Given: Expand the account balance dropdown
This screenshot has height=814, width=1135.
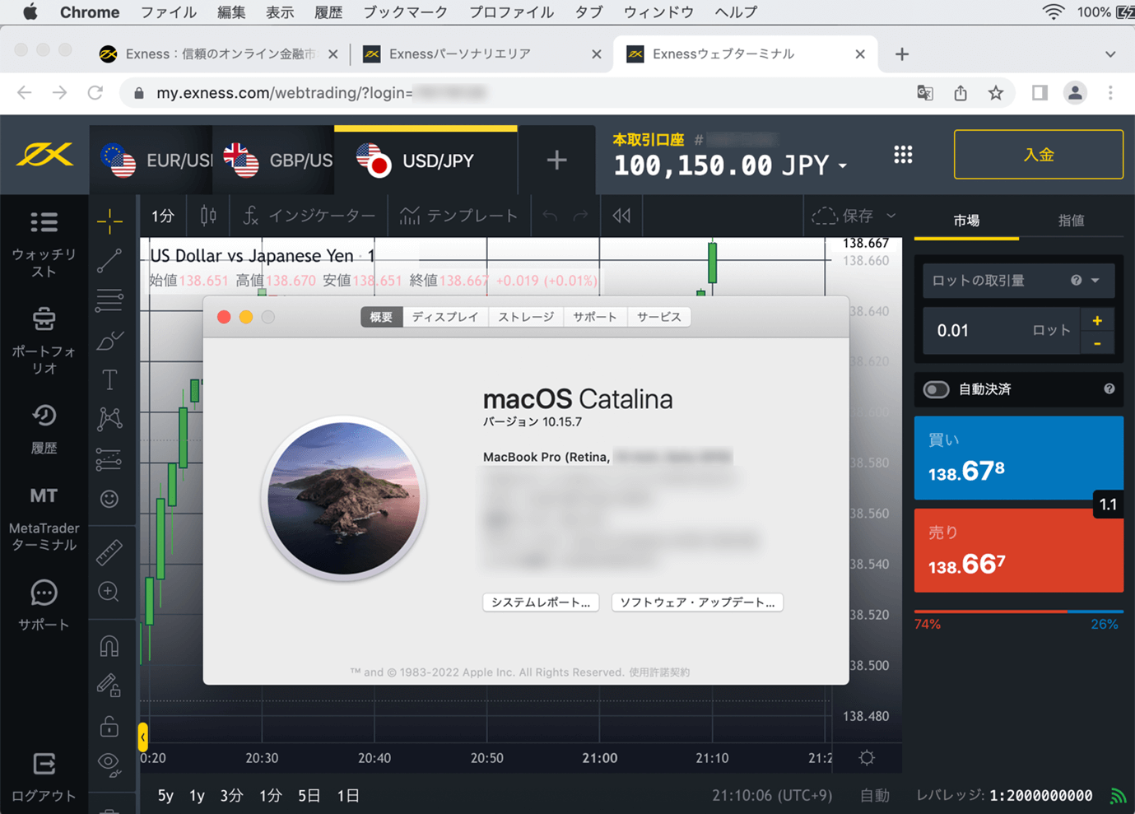Looking at the screenshot, I should point(843,166).
